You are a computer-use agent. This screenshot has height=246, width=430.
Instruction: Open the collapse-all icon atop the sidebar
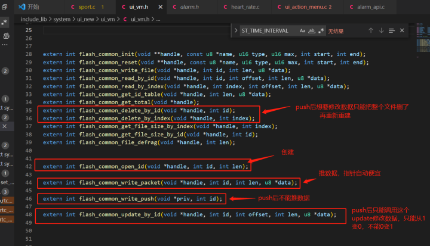4,7
